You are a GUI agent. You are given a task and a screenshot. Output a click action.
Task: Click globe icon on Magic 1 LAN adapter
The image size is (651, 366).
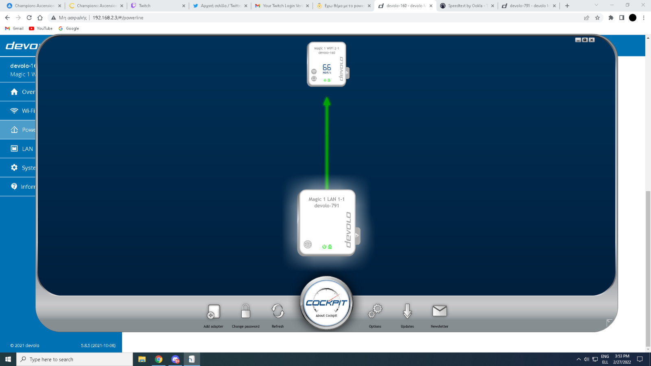point(308,244)
